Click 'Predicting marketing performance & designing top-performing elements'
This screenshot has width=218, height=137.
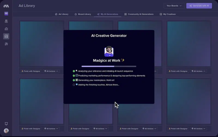coord(112,76)
